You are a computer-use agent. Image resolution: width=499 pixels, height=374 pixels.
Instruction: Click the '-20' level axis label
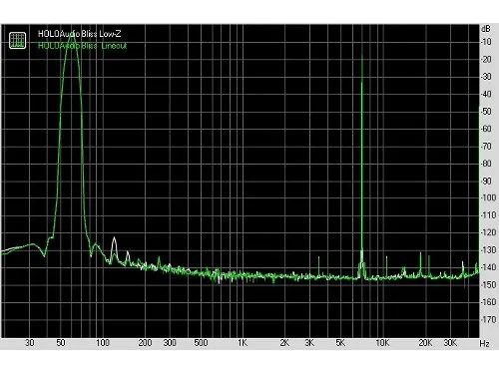click(x=487, y=59)
